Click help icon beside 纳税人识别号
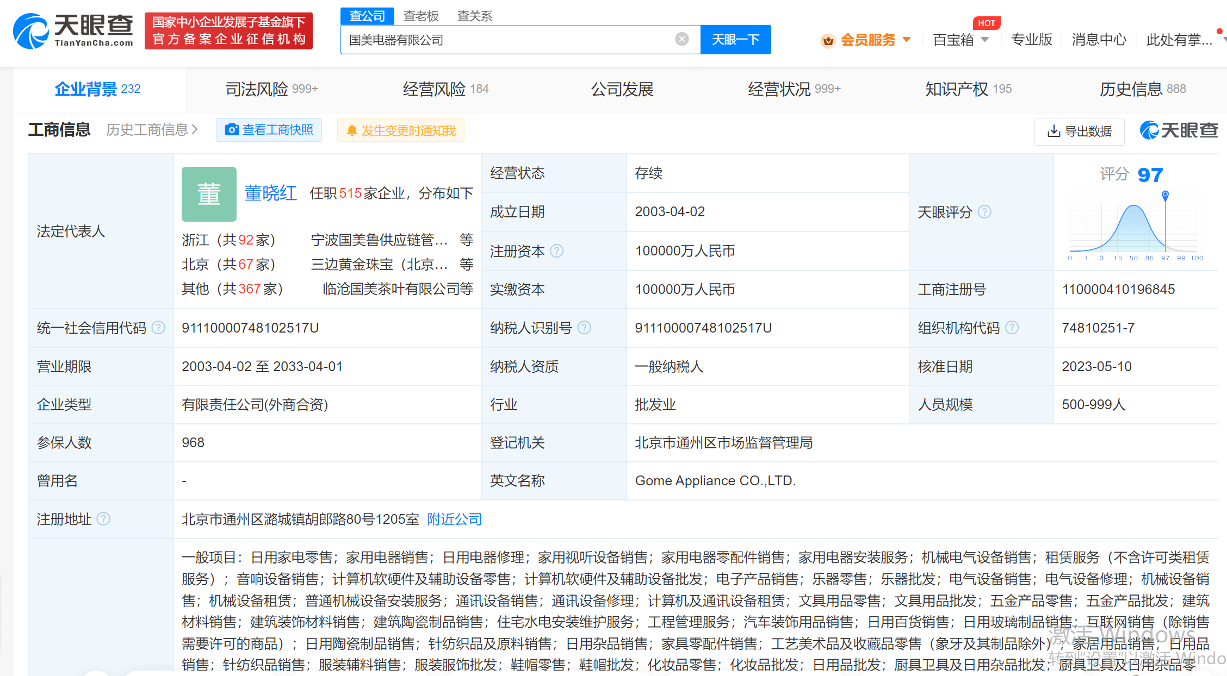1227x676 pixels. (584, 328)
